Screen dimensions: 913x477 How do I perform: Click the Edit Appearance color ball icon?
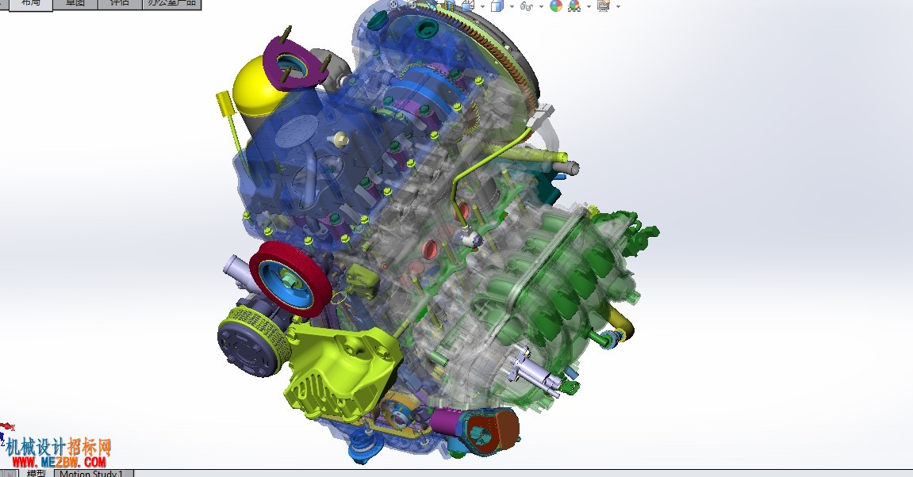point(556,6)
